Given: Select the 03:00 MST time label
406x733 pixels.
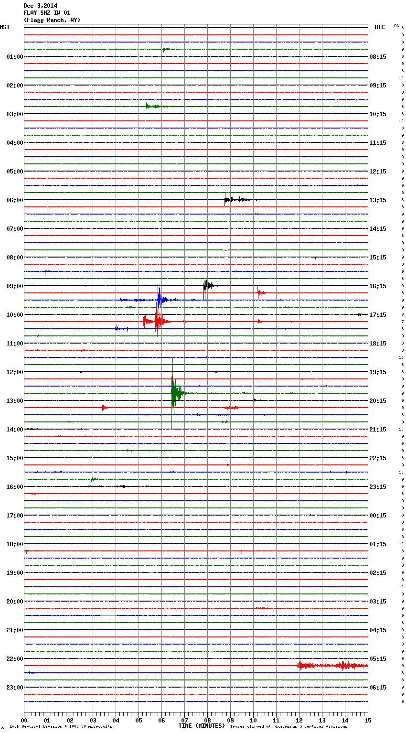Looking at the screenshot, I should click(15, 114).
